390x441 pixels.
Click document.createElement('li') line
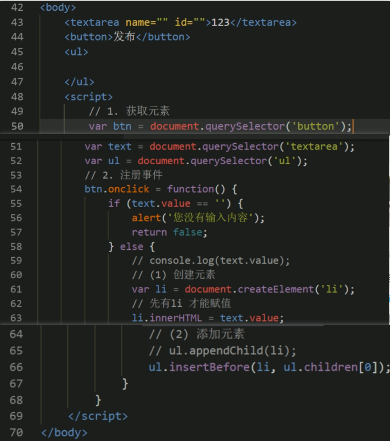coord(243,290)
